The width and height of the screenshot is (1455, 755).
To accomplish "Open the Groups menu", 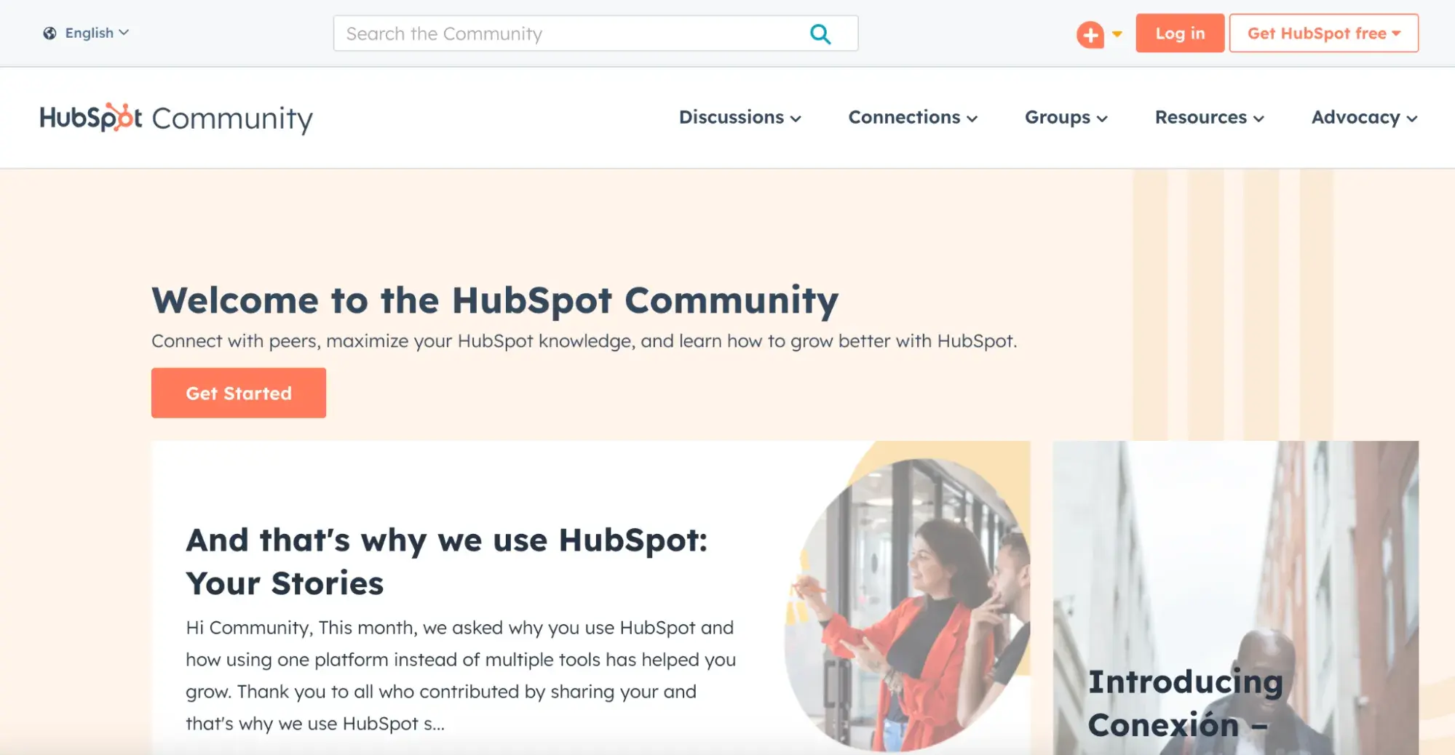I will pos(1066,118).
